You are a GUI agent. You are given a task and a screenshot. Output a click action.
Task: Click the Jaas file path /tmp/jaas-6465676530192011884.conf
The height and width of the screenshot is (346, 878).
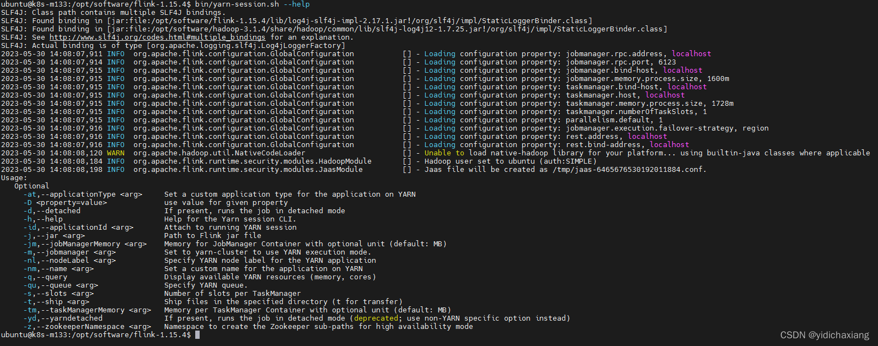[628, 170]
